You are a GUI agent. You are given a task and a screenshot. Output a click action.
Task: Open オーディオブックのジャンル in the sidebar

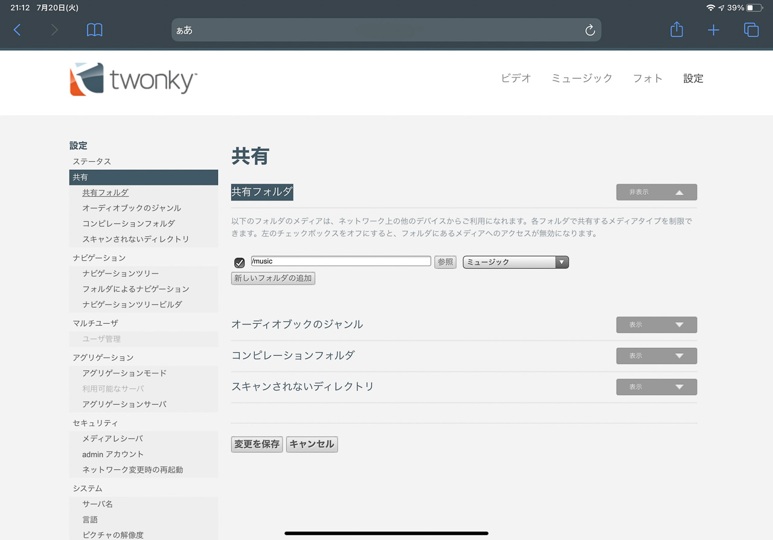tap(132, 208)
